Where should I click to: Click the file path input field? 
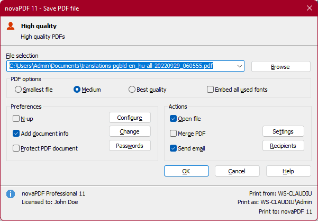coord(122,66)
